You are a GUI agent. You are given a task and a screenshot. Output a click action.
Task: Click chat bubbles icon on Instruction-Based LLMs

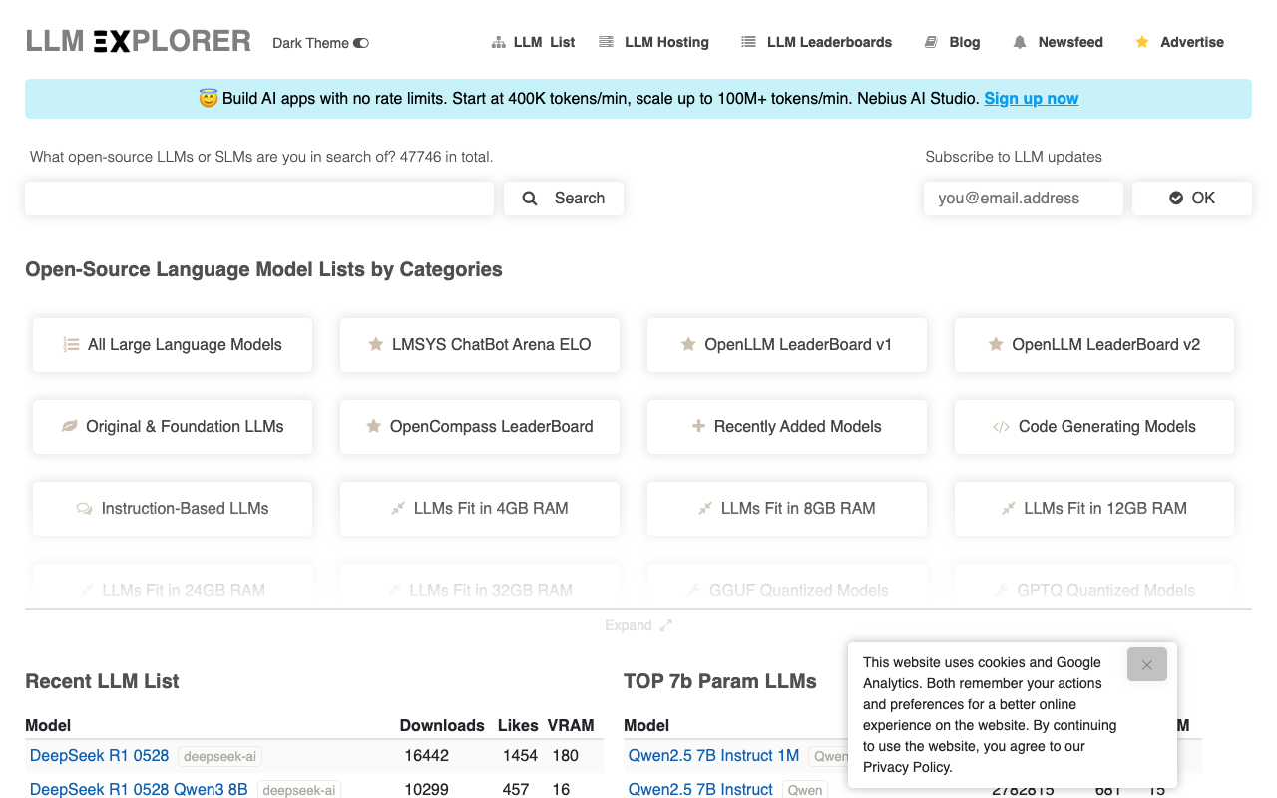[85, 509]
